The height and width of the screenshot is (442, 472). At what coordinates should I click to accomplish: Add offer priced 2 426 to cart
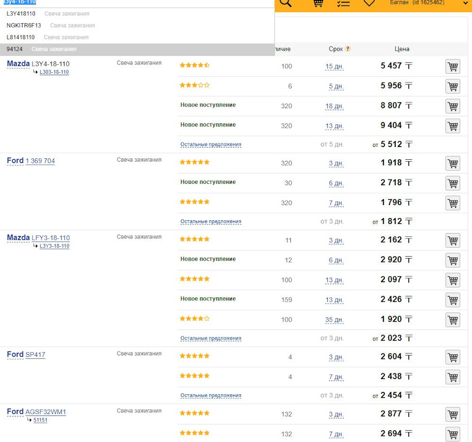(x=453, y=300)
